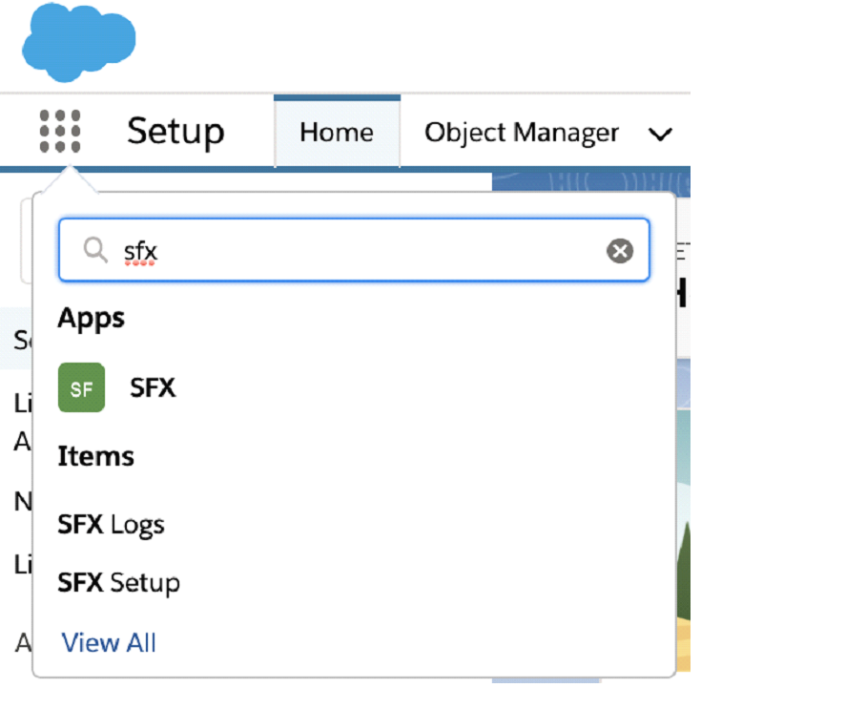Viewport: 866px width, 709px height.
Task: Click the Setup app title
Action: [175, 133]
